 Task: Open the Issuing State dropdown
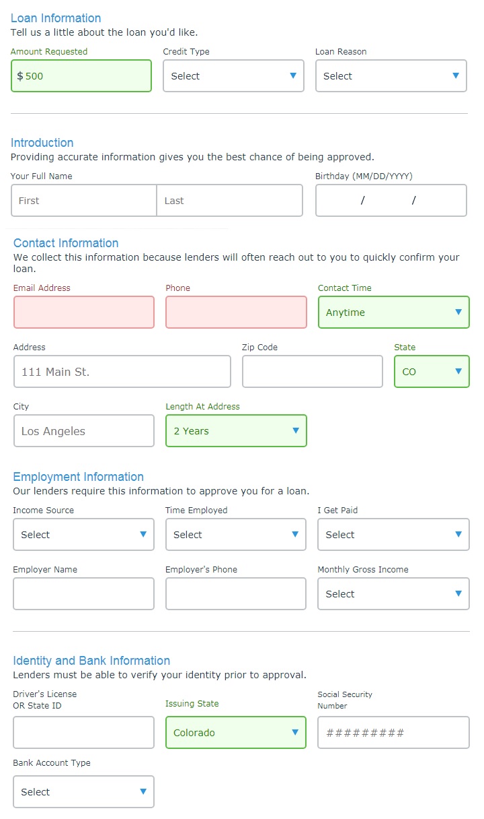236,733
